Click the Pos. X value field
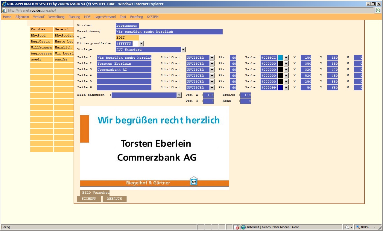383x231 pixels. pos(209,95)
